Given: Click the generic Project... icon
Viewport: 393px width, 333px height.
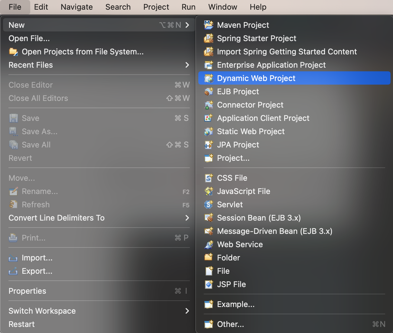Looking at the screenshot, I should [x=209, y=158].
